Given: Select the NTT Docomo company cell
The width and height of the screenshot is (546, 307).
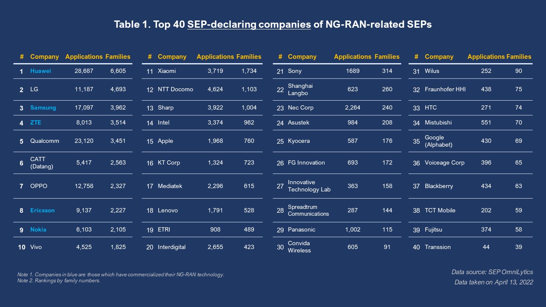Looking at the screenshot, I should [175, 90].
